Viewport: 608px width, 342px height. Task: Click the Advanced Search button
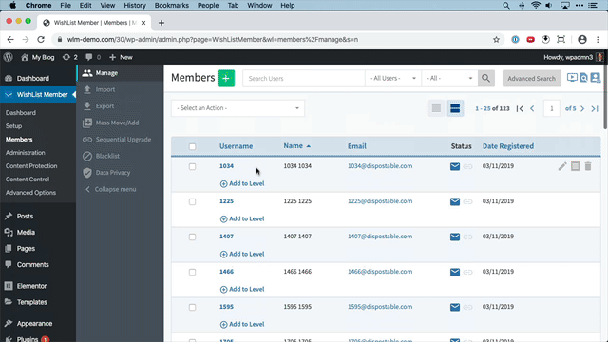click(532, 78)
